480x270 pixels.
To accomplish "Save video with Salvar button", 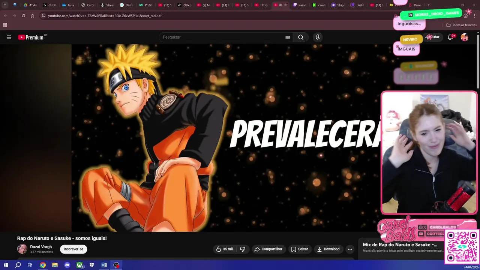I will pos(300,249).
